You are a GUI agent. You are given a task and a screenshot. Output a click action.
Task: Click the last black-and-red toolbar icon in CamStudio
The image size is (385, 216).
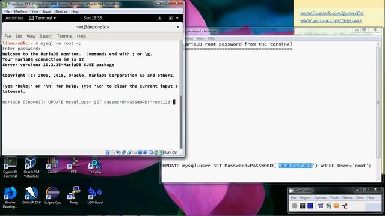pyautogui.click(x=345, y=206)
